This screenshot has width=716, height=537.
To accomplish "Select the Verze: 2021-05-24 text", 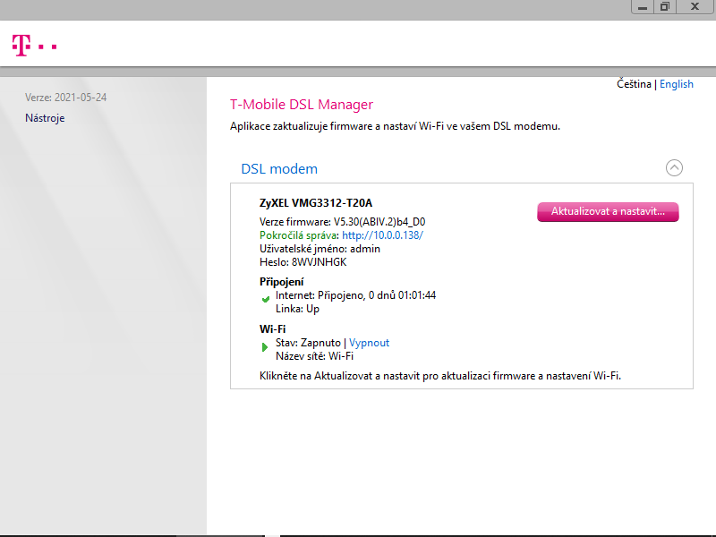I will click(65, 98).
